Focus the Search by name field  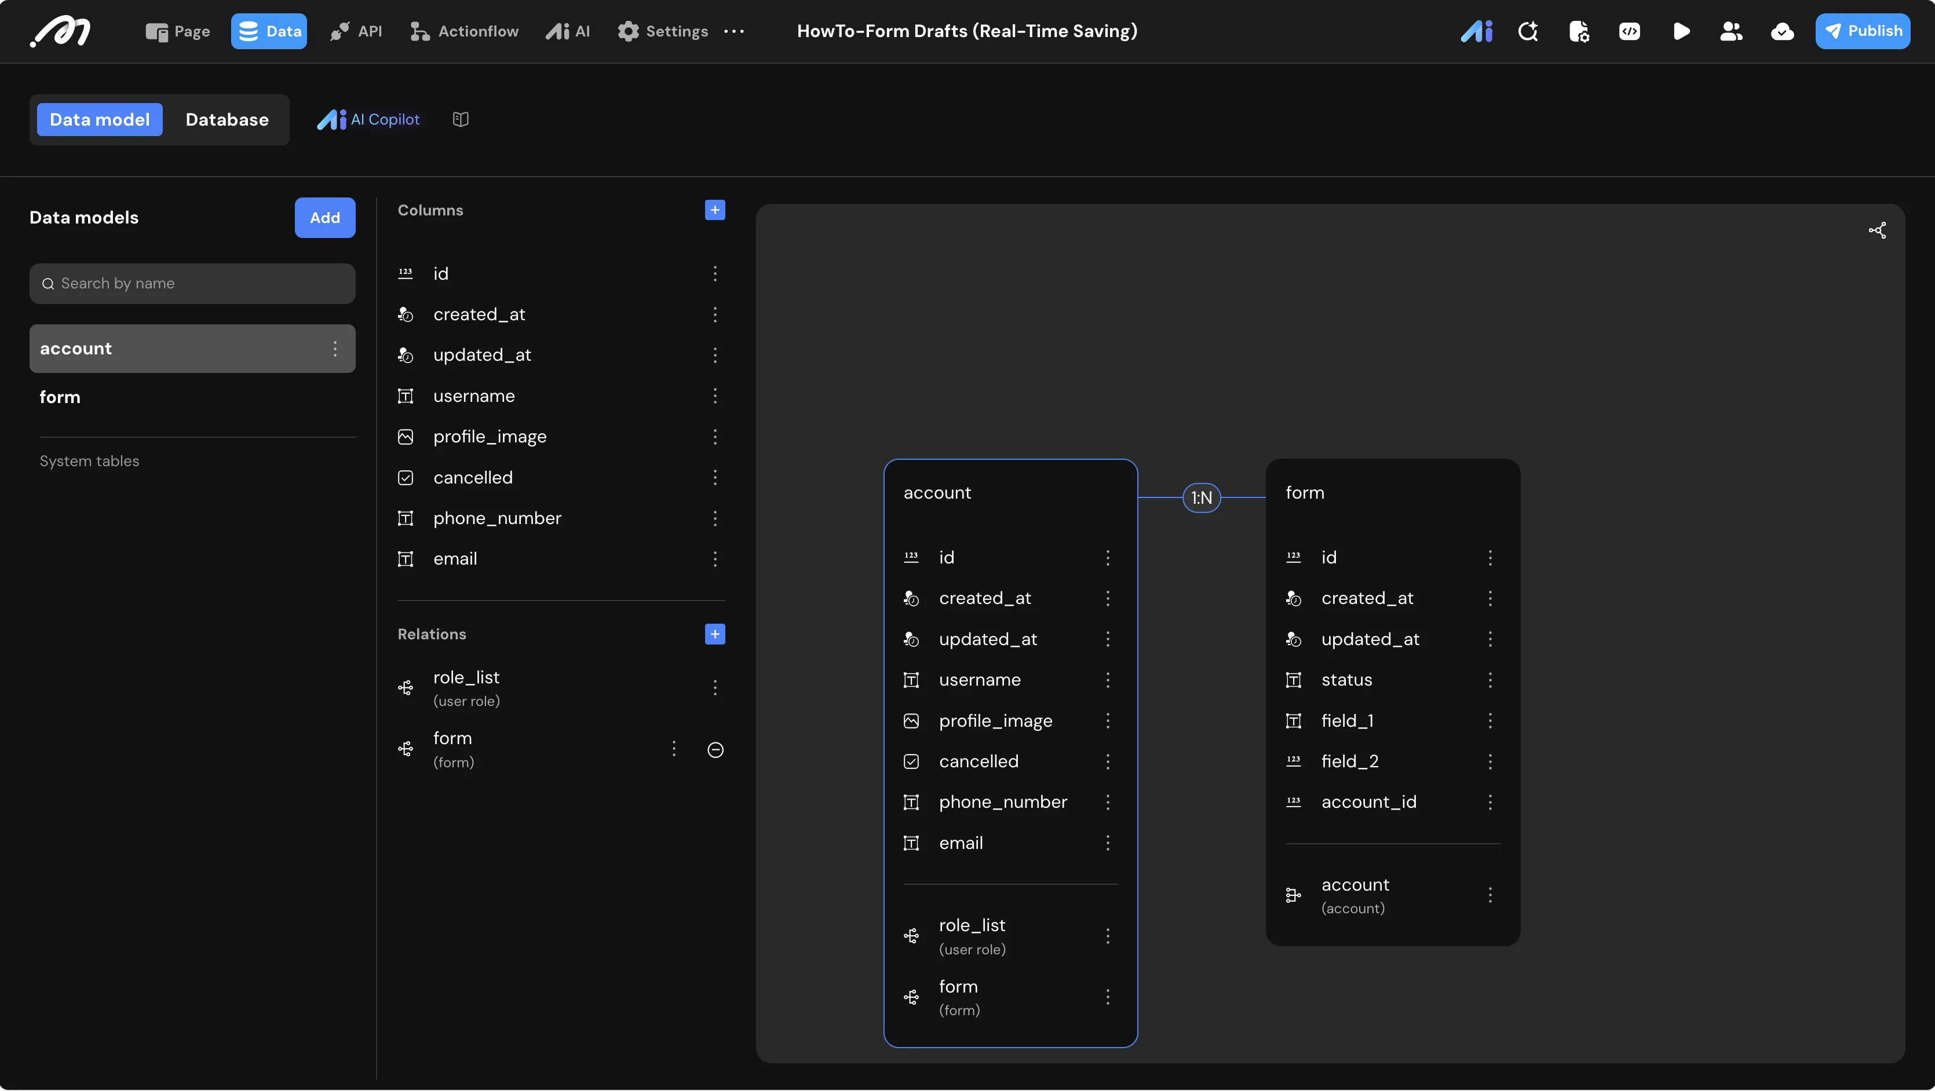pyautogui.click(x=192, y=284)
